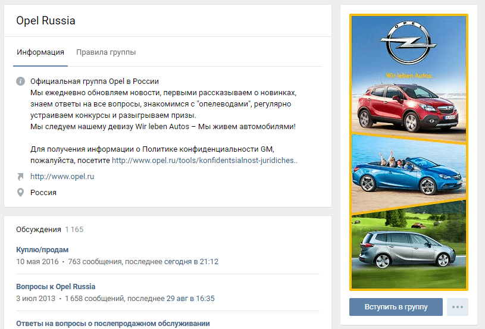Click the location pin icon near Россия
Viewport: 485px width, 329px height.
tap(20, 193)
